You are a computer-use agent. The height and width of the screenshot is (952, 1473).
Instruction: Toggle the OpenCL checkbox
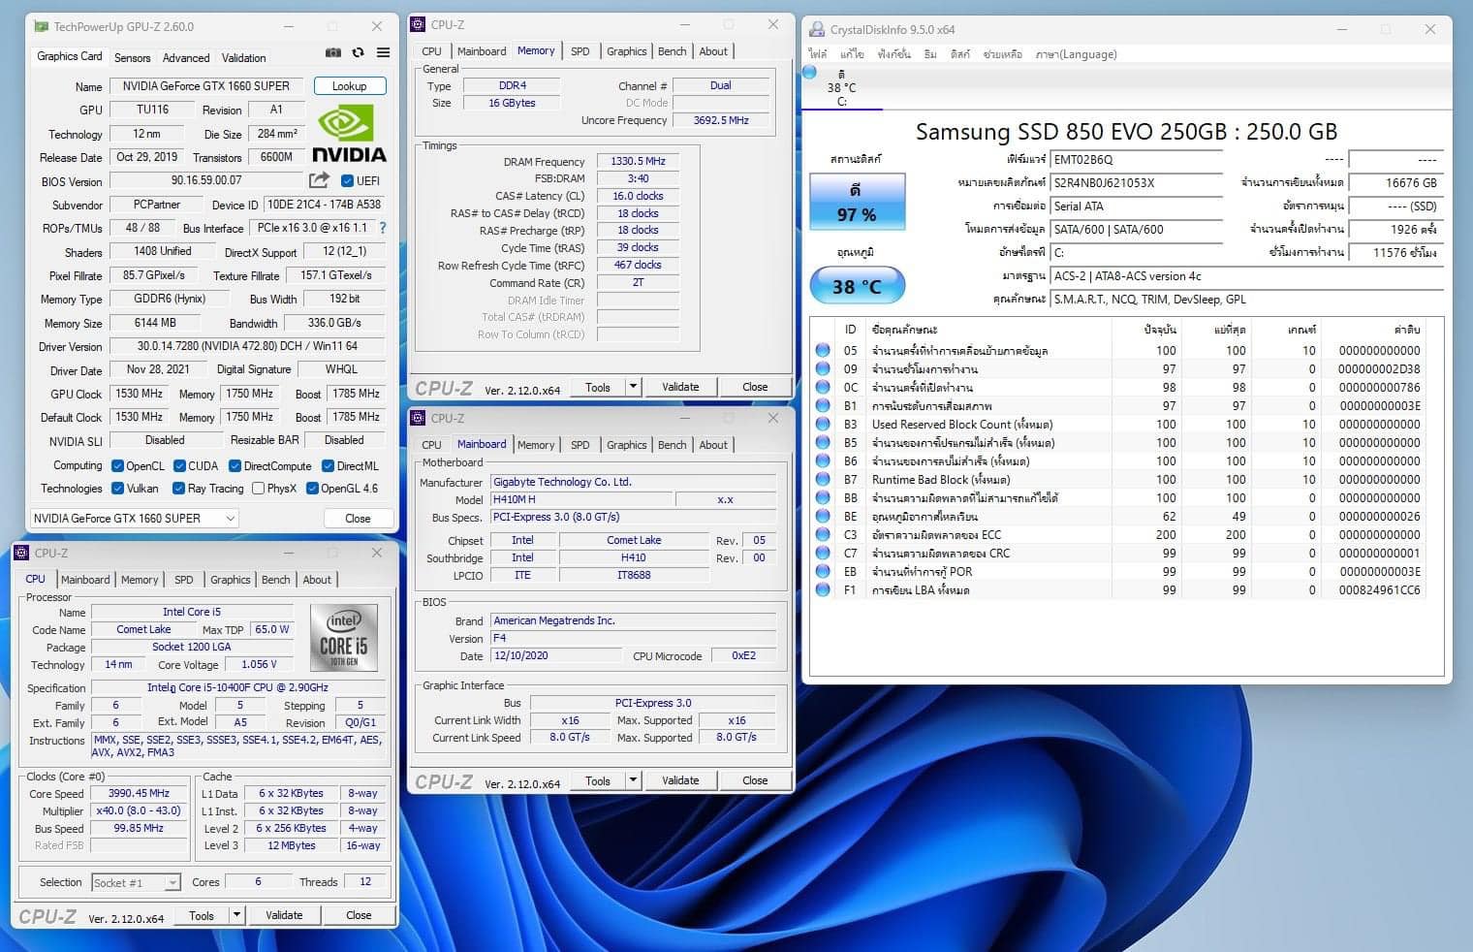[x=117, y=466]
